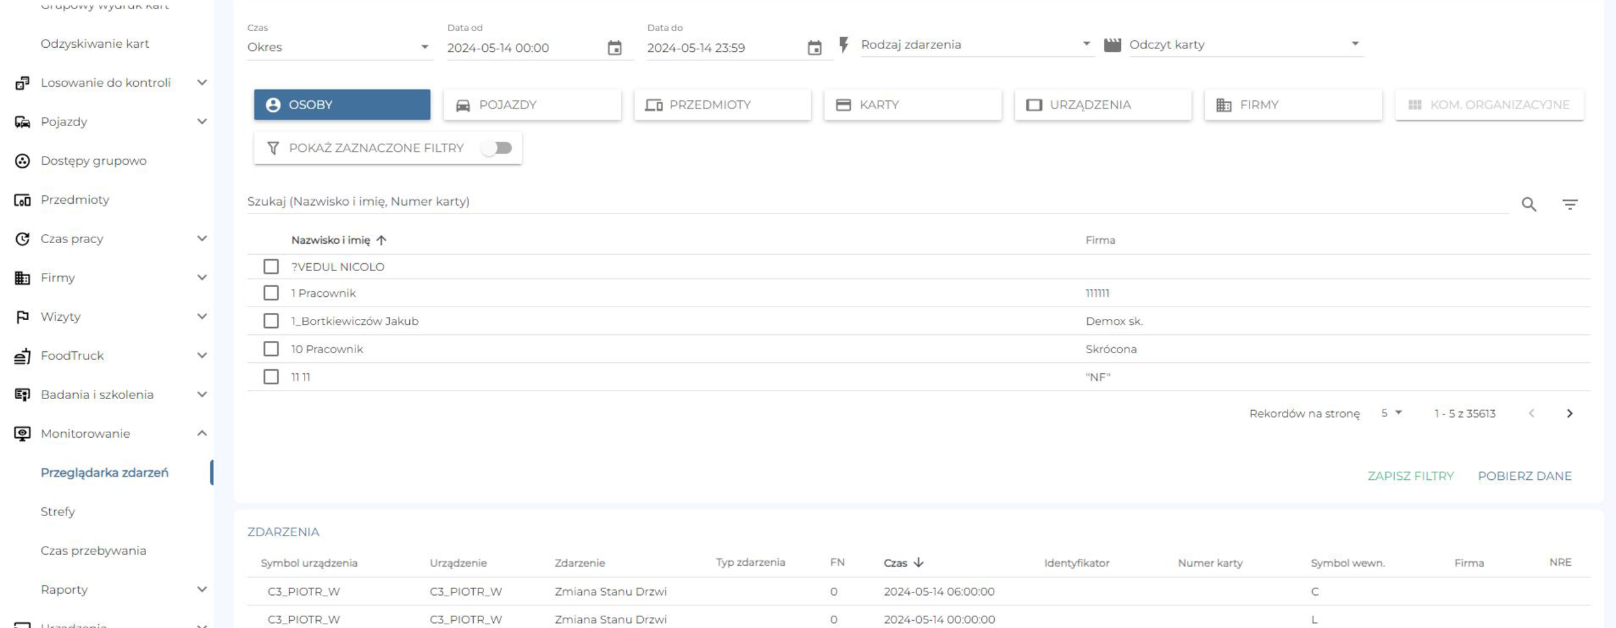The height and width of the screenshot is (628, 1616).
Task: Check the 1 Pracownik checkbox
Action: coord(271,293)
